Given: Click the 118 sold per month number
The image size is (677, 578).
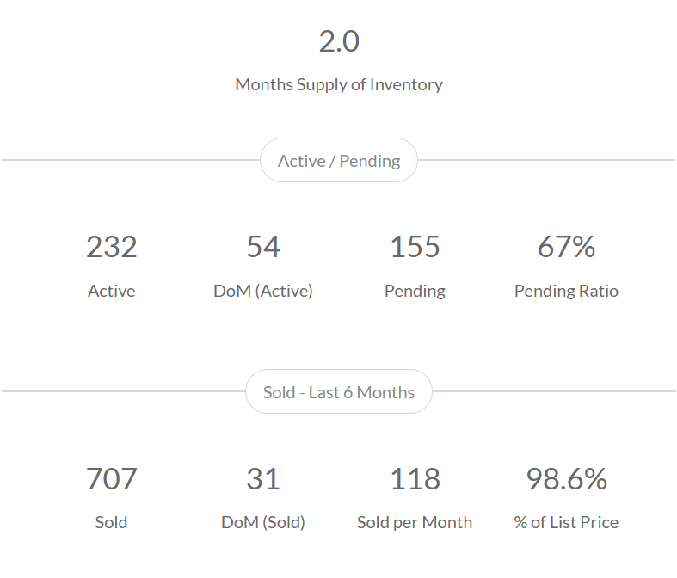Looking at the screenshot, I should pyautogui.click(x=415, y=479).
